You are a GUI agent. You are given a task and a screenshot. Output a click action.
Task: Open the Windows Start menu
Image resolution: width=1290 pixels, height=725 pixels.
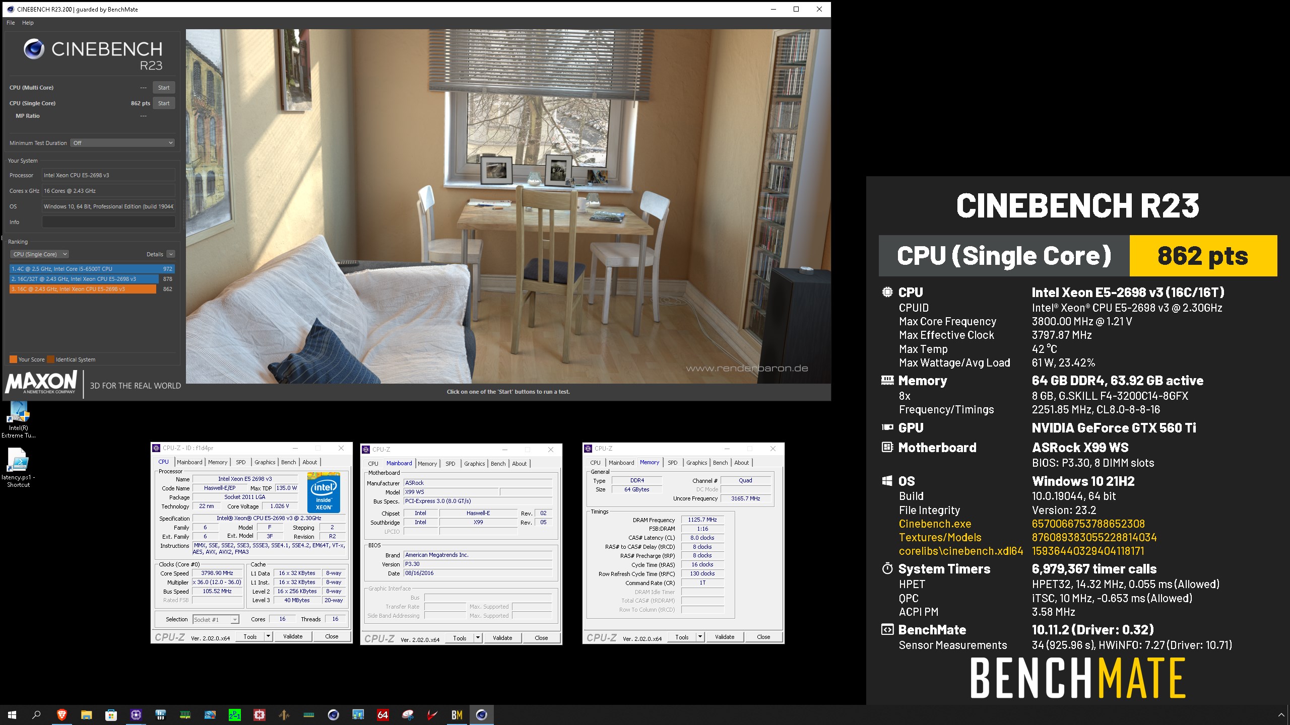pyautogui.click(x=12, y=714)
